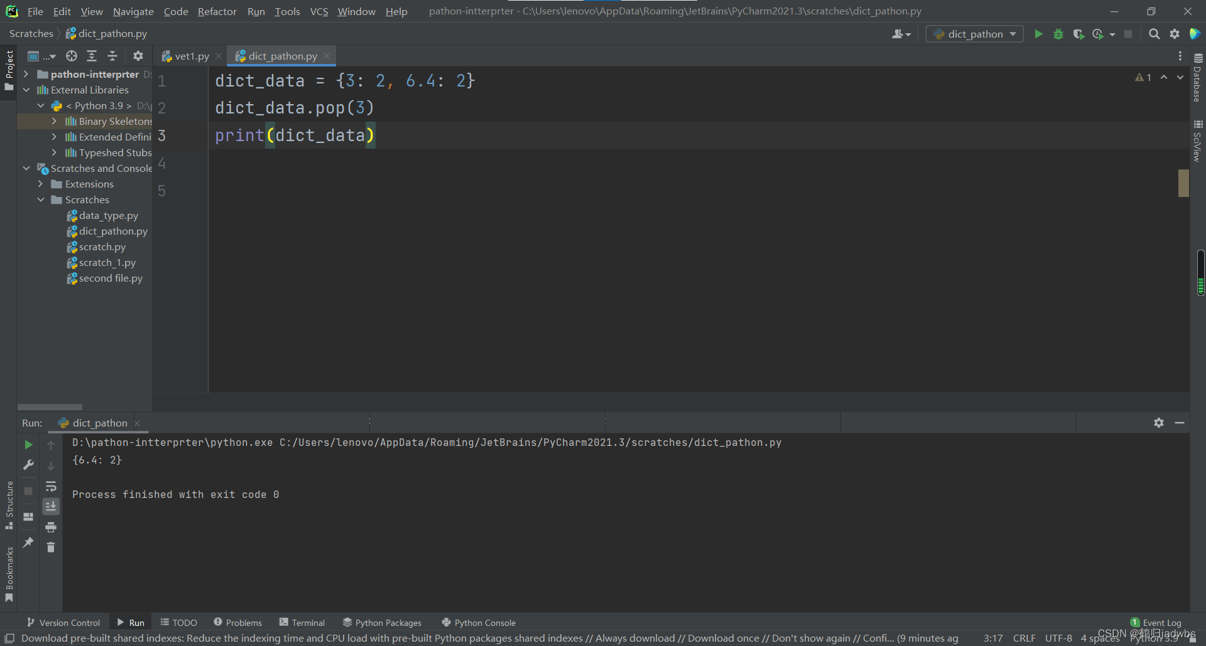
Task: Expand all in the Project tool window
Action: (92, 56)
